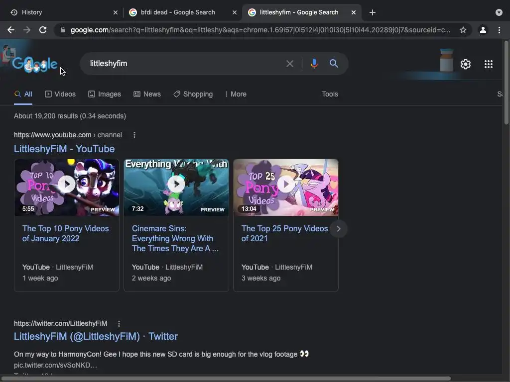Open Cinemare Sins Everything Wrong With link

(x=175, y=238)
